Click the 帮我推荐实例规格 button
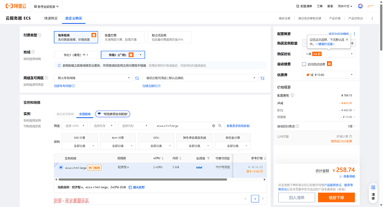The width and height of the screenshot is (383, 207). [x=113, y=114]
